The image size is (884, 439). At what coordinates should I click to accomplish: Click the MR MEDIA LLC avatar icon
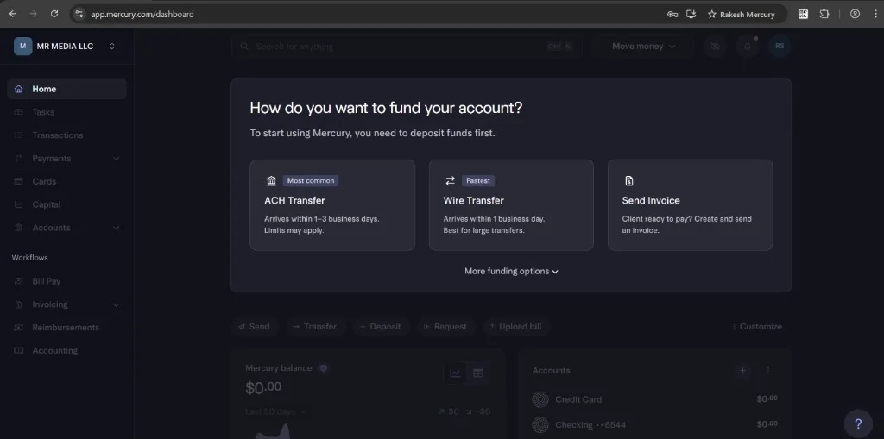click(x=22, y=47)
